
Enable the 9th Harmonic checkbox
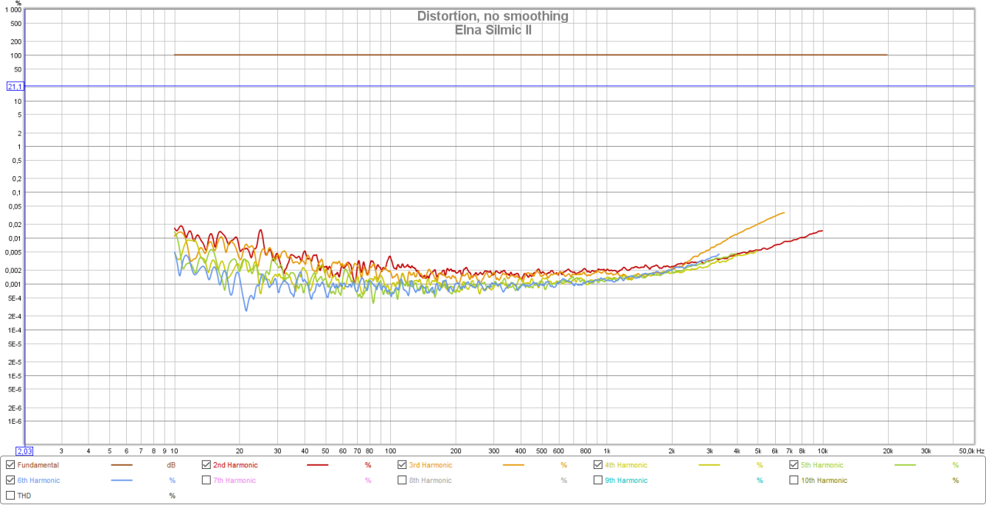(598, 480)
